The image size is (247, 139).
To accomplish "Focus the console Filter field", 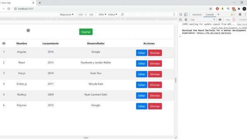I will 228,20.
